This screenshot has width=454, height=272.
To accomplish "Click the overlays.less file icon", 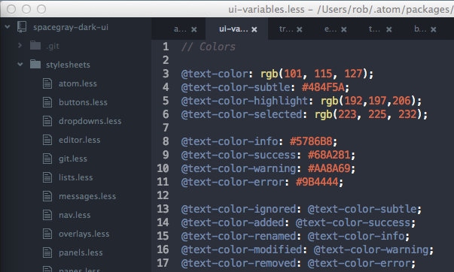I will coord(47,234).
